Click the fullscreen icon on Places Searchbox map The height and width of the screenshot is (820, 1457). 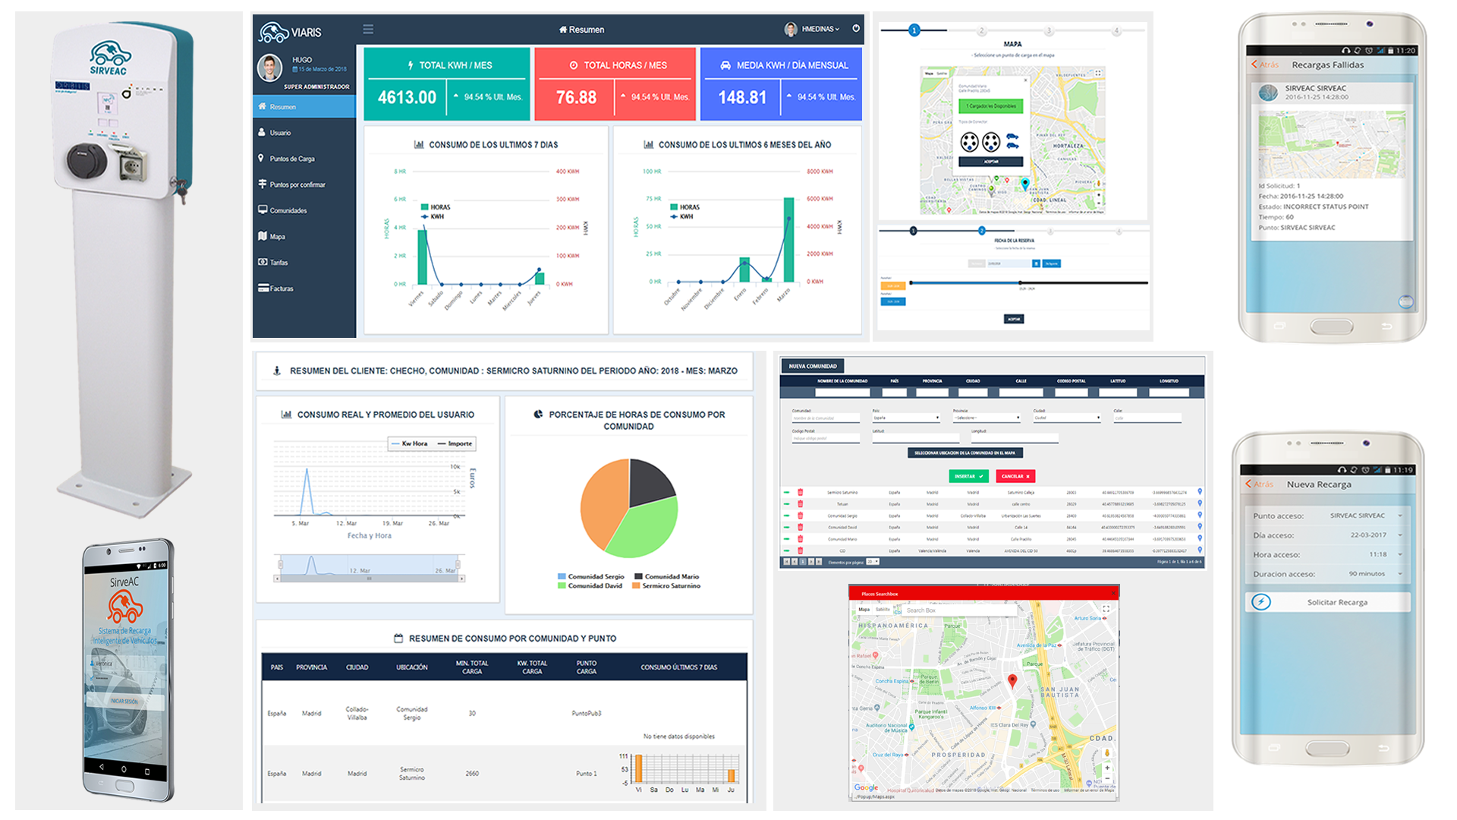(1106, 609)
